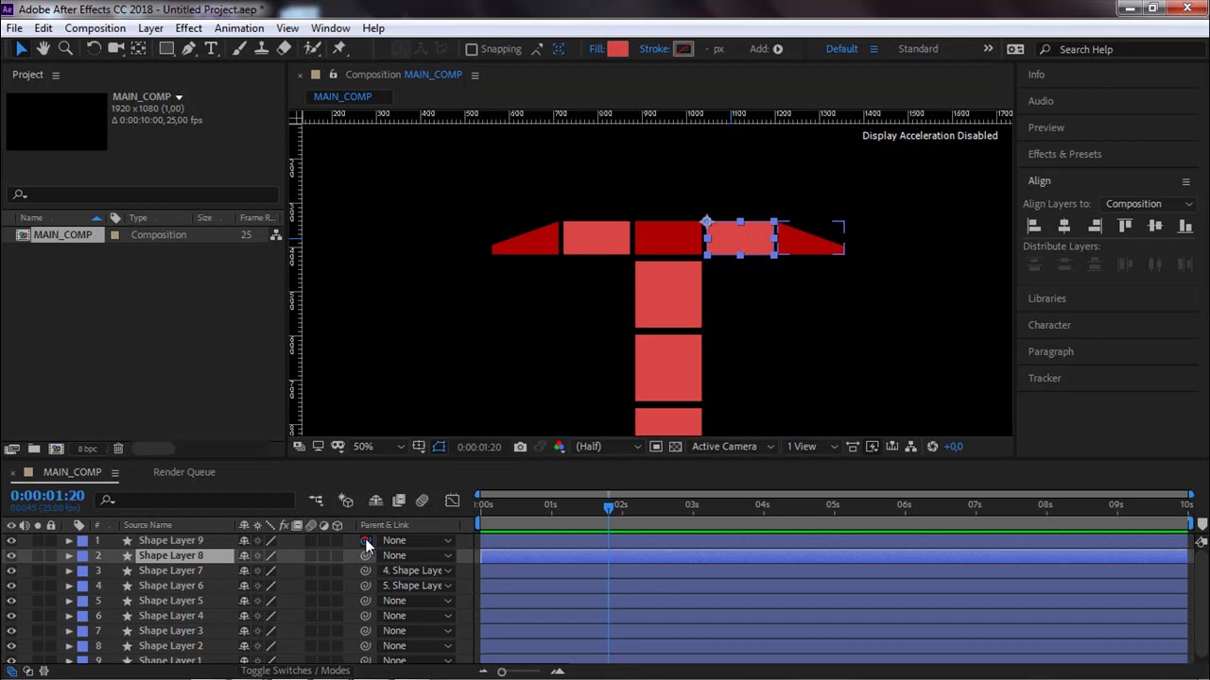Enable motion blur for timeline layers
This screenshot has width=1210, height=680.
422,501
